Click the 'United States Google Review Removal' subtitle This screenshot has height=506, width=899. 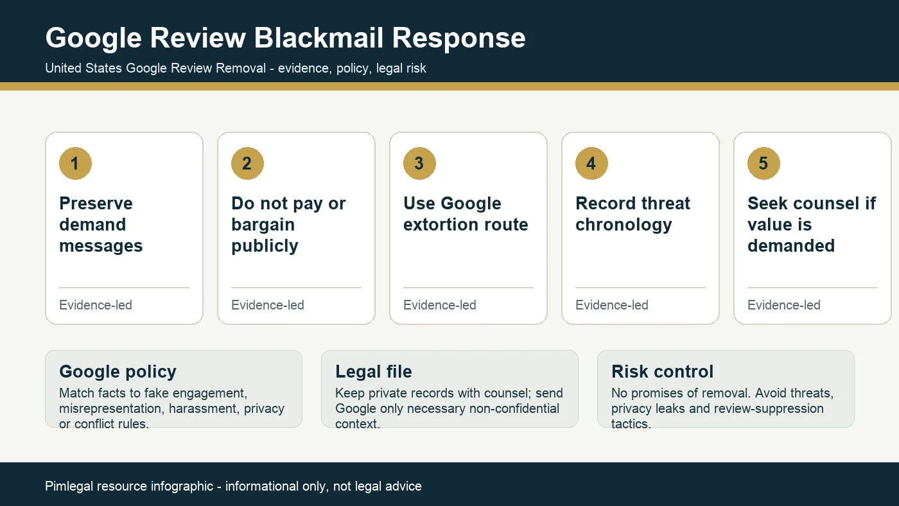point(236,68)
